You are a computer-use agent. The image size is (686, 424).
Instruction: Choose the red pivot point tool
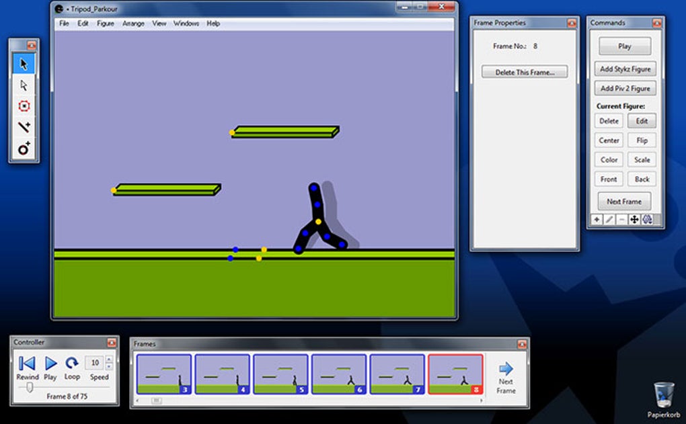[x=24, y=106]
